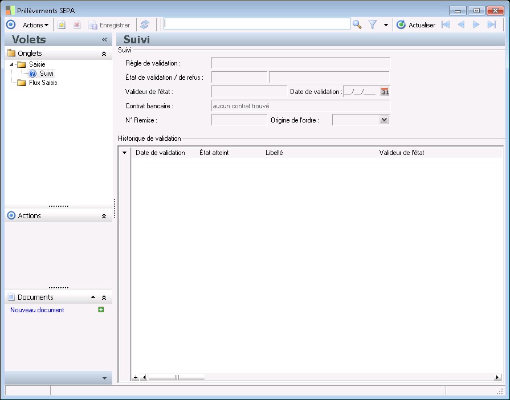This screenshot has width=510, height=400.
Task: Click the refresh arrows icon beside Enregistrer
Action: 145,25
